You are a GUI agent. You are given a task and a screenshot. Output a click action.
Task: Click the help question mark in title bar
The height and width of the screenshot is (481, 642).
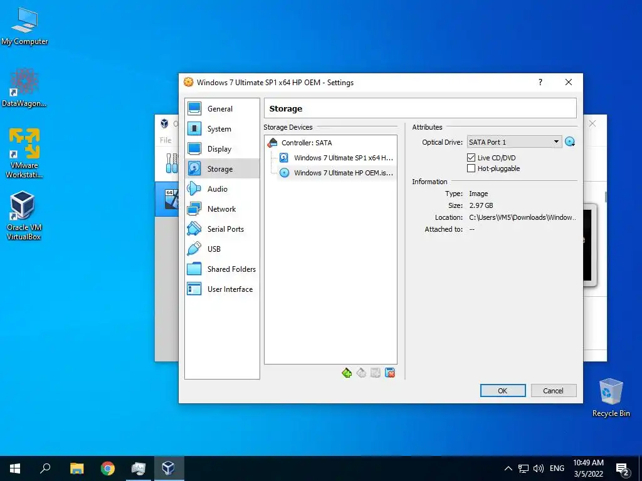tap(540, 82)
